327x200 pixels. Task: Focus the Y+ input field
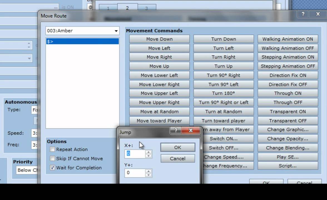(x=135, y=173)
